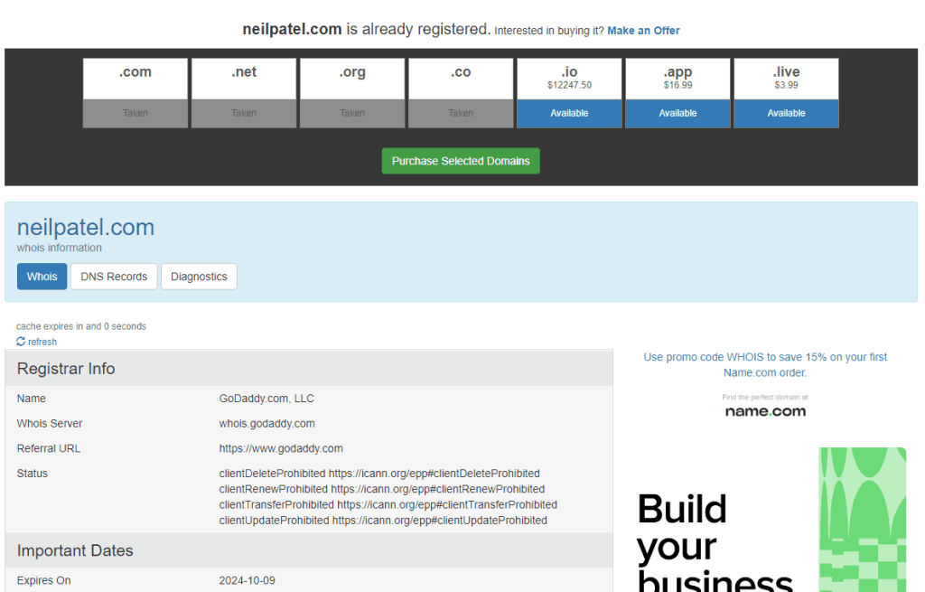
Task: Select the Available .live domain button
Action: (787, 113)
